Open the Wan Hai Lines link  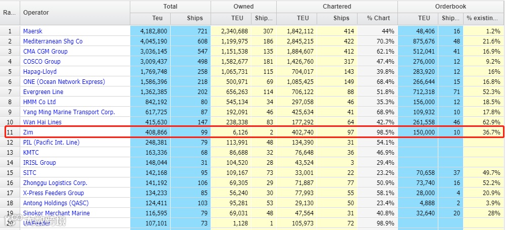[42, 122]
